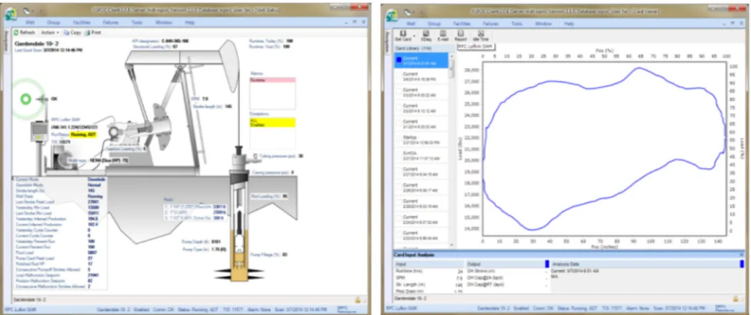Click the Refresh icon in Well Status toolbar
The image size is (751, 315).
pyautogui.click(x=17, y=32)
